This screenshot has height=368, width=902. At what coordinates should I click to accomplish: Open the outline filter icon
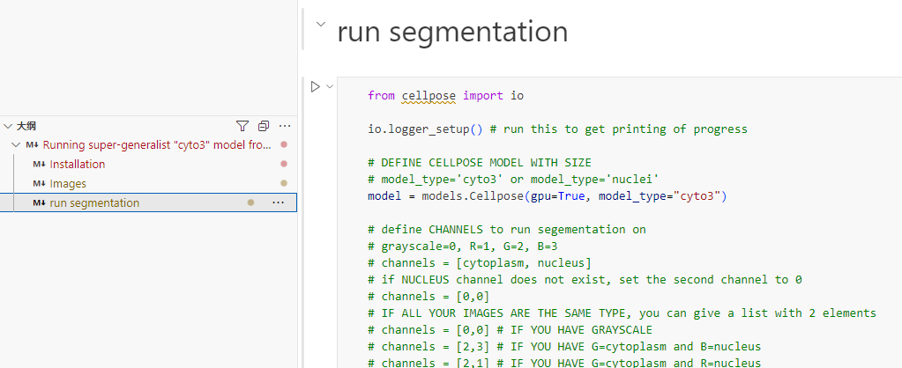(x=242, y=126)
